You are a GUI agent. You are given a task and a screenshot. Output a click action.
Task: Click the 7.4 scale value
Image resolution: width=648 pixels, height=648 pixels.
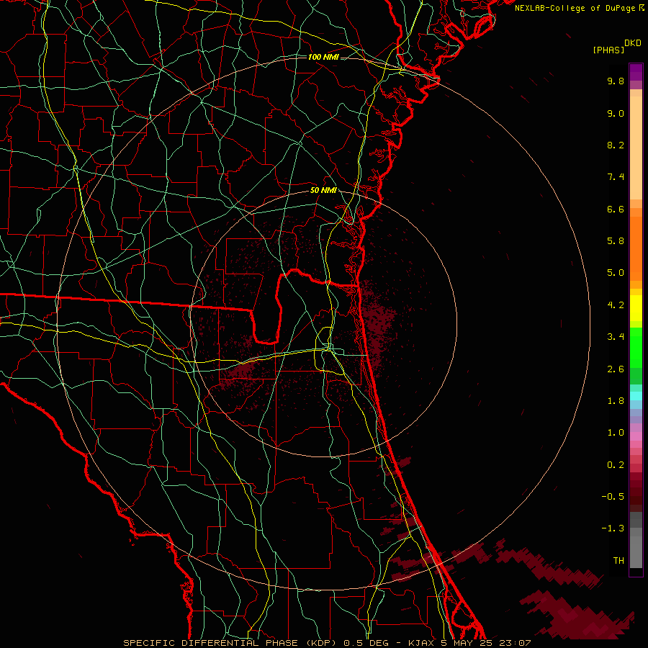pos(616,177)
